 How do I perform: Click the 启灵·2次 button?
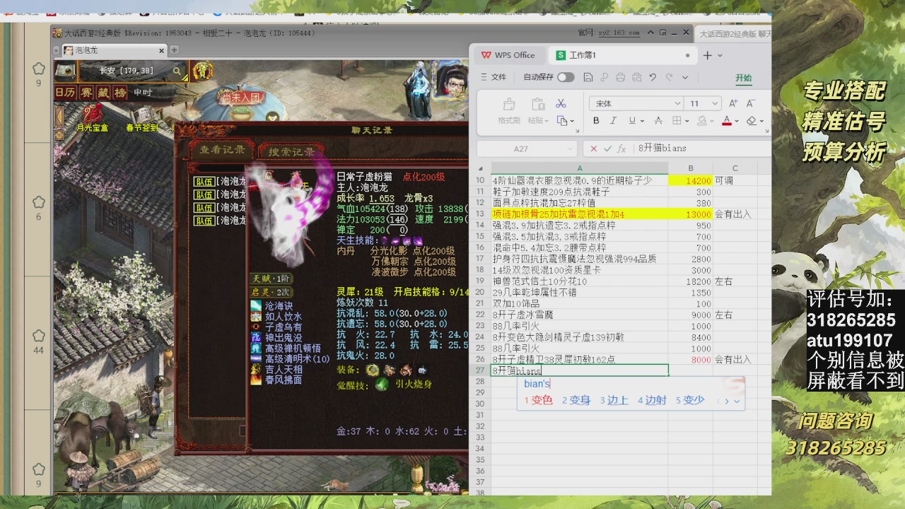click(271, 292)
